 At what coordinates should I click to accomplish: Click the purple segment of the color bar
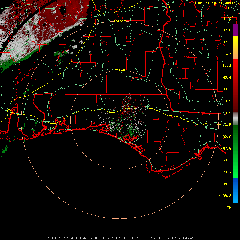click(235, 30)
